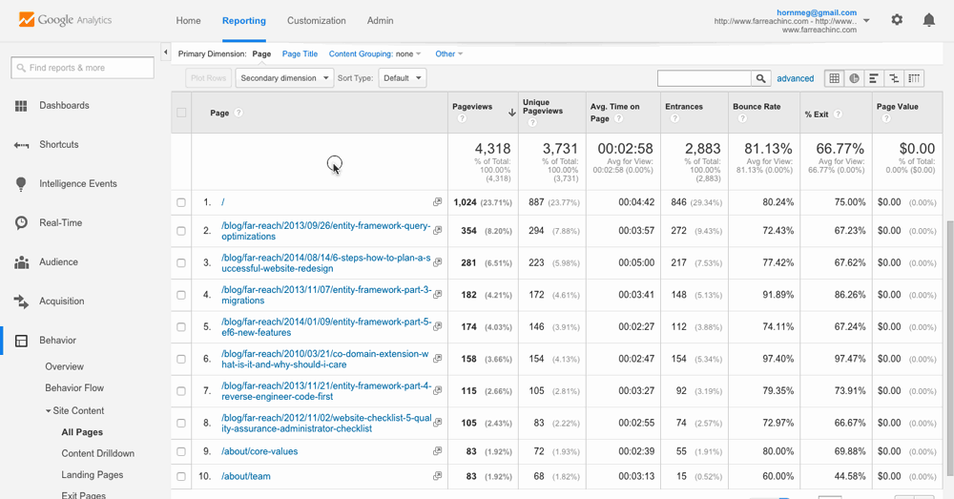Image resolution: width=954 pixels, height=499 pixels.
Task: Click the Acquisition arrows icon
Action: (x=21, y=301)
